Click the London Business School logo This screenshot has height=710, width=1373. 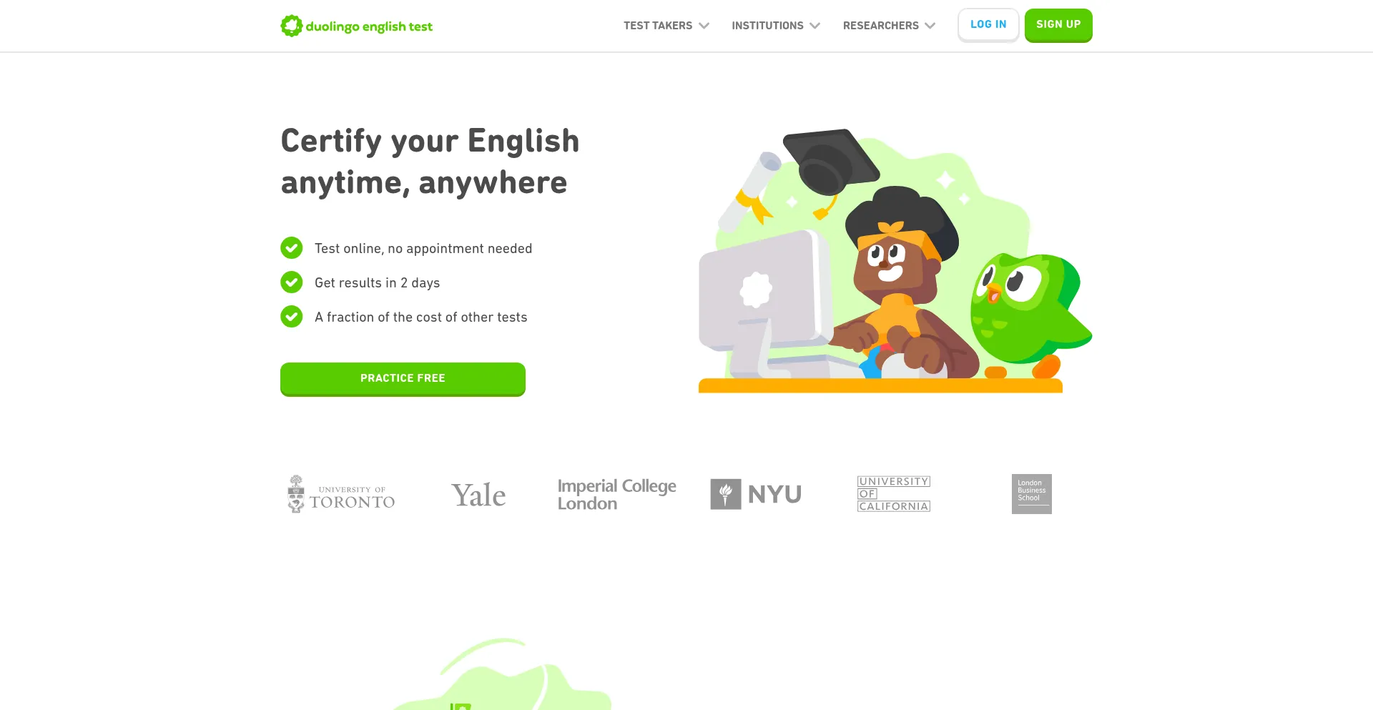[1031, 494]
